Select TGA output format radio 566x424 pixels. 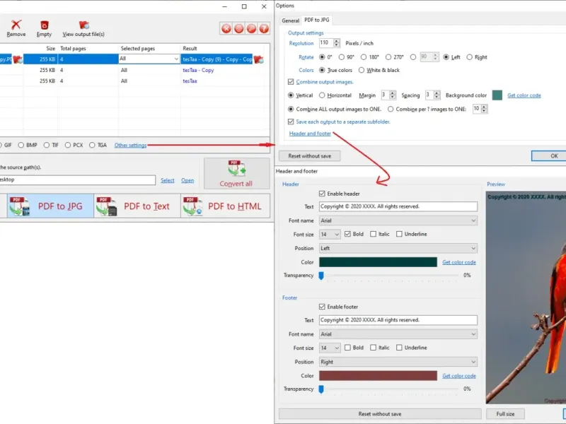92,145
